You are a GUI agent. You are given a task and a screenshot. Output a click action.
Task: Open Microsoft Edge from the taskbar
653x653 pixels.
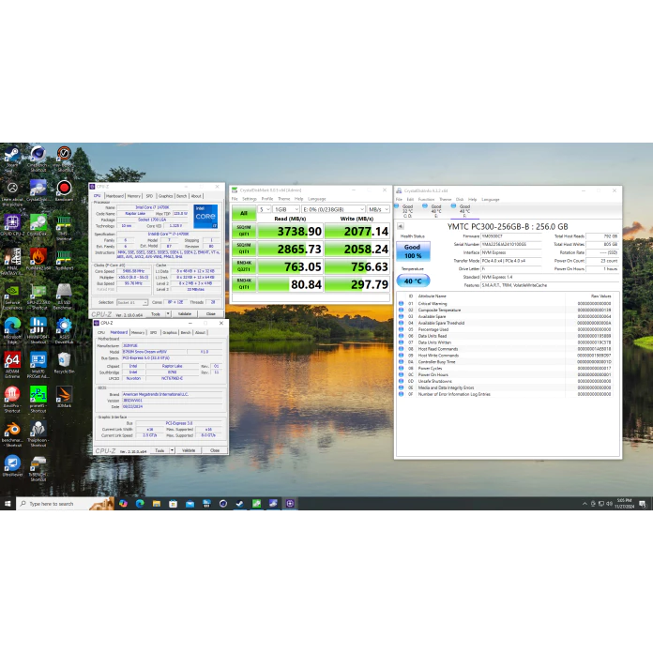[x=140, y=504]
